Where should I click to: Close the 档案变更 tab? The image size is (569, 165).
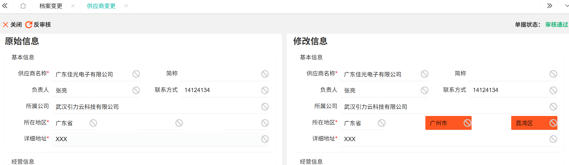pos(73,6)
